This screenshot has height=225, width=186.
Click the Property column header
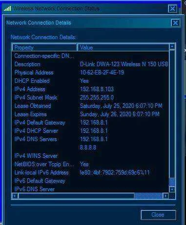(x=44, y=48)
